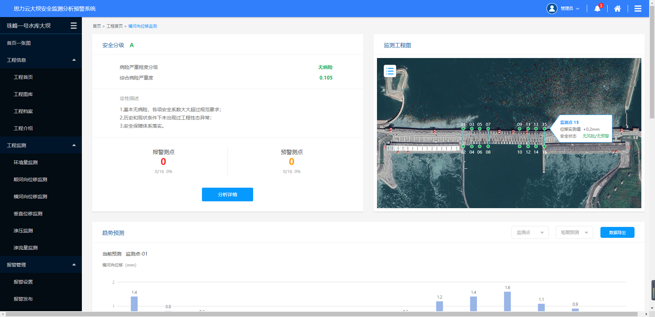Open the admin user avatar icon
655x317 pixels.
coord(552,9)
